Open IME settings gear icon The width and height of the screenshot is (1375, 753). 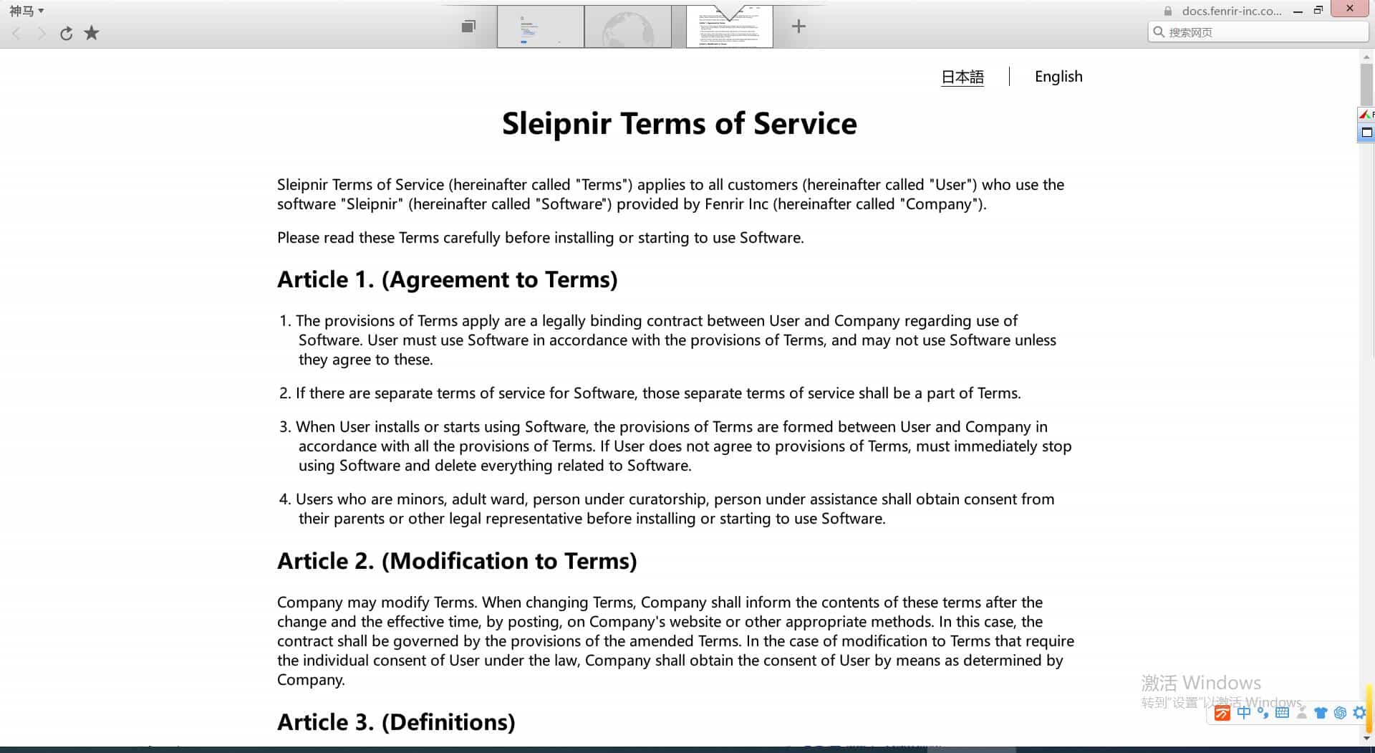(1359, 713)
